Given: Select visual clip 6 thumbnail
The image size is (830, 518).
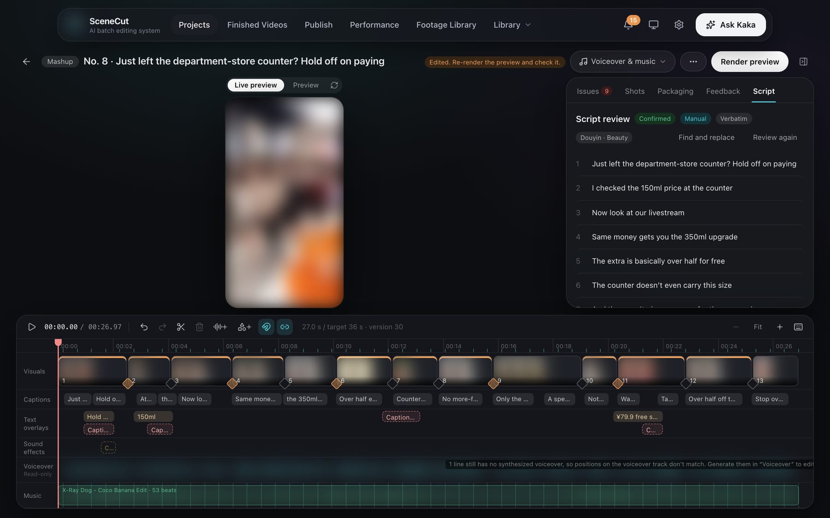Looking at the screenshot, I should [x=364, y=371].
